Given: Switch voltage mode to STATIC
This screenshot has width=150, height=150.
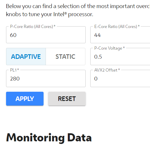Looking at the screenshot, I should pos(65,57).
